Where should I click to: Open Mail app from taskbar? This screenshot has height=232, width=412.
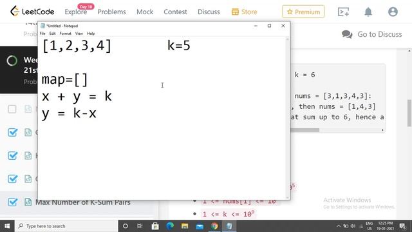(x=200, y=226)
